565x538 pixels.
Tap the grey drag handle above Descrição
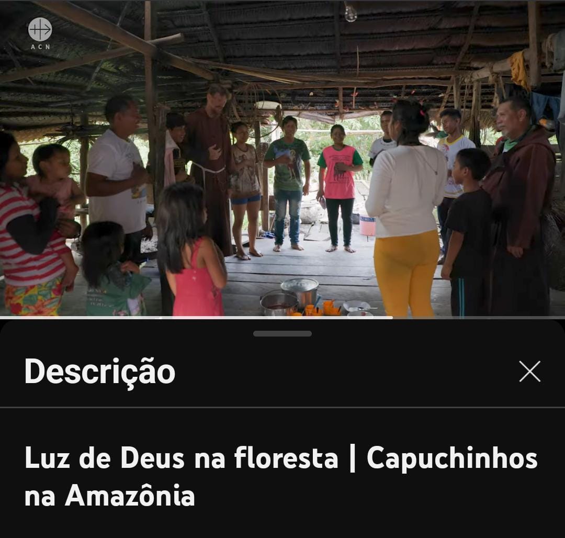[x=282, y=334]
